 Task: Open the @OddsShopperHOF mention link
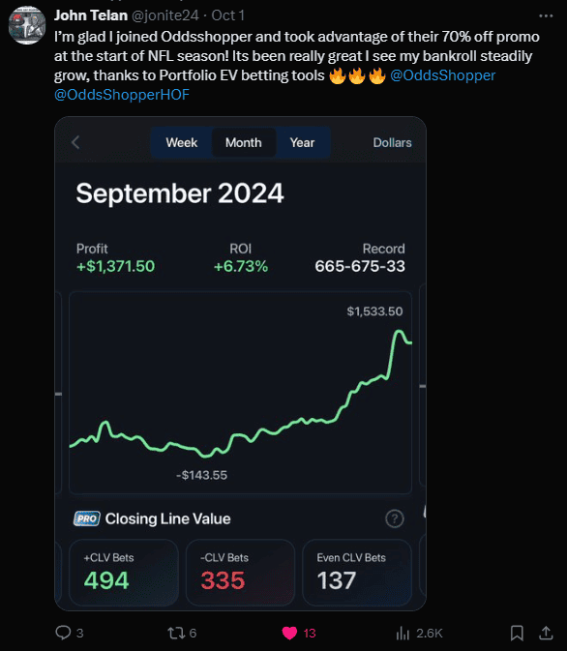tap(122, 95)
